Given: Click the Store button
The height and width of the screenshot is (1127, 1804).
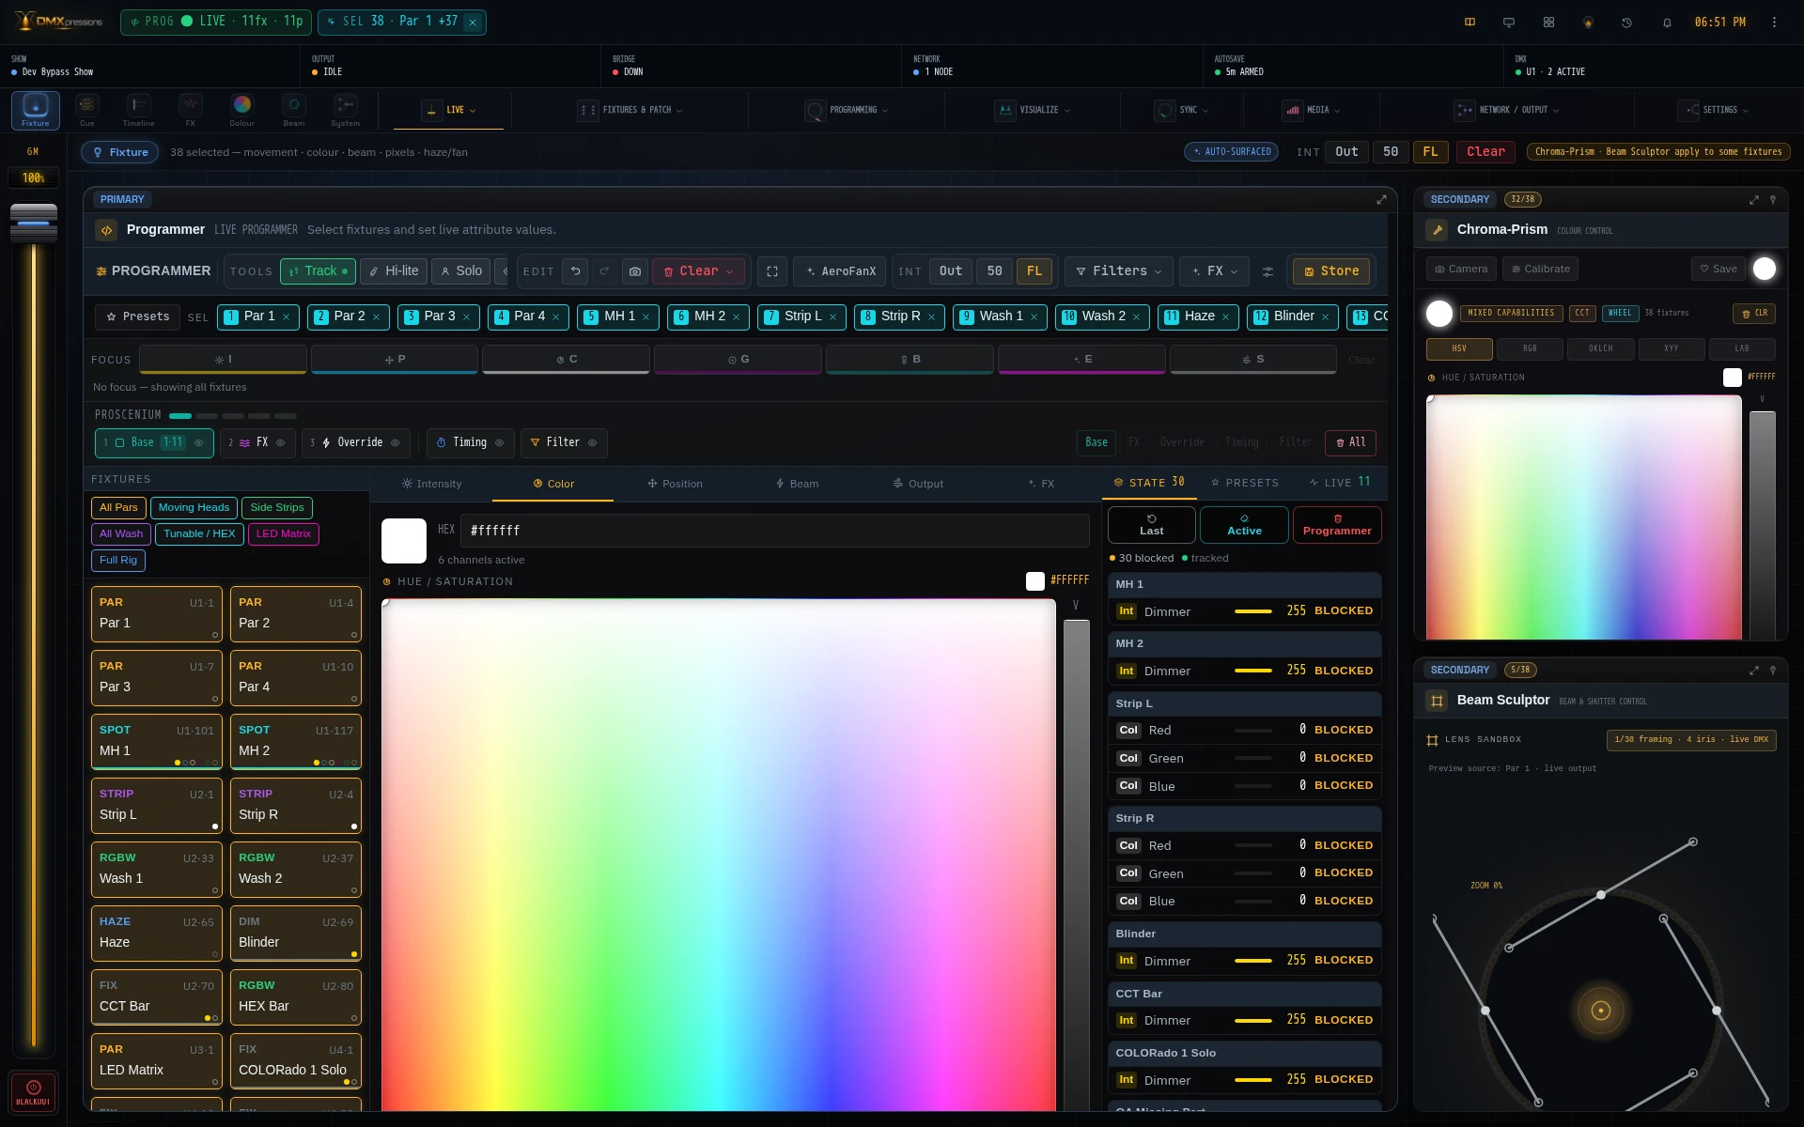Looking at the screenshot, I should pos(1331,271).
